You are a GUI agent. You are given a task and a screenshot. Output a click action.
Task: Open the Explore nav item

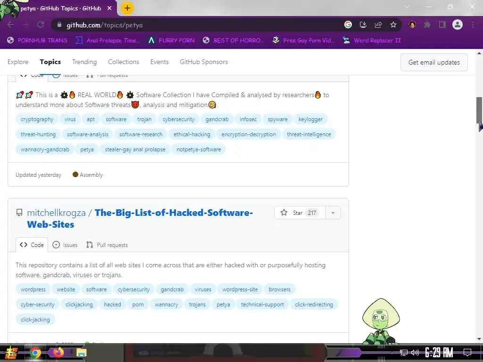18,62
